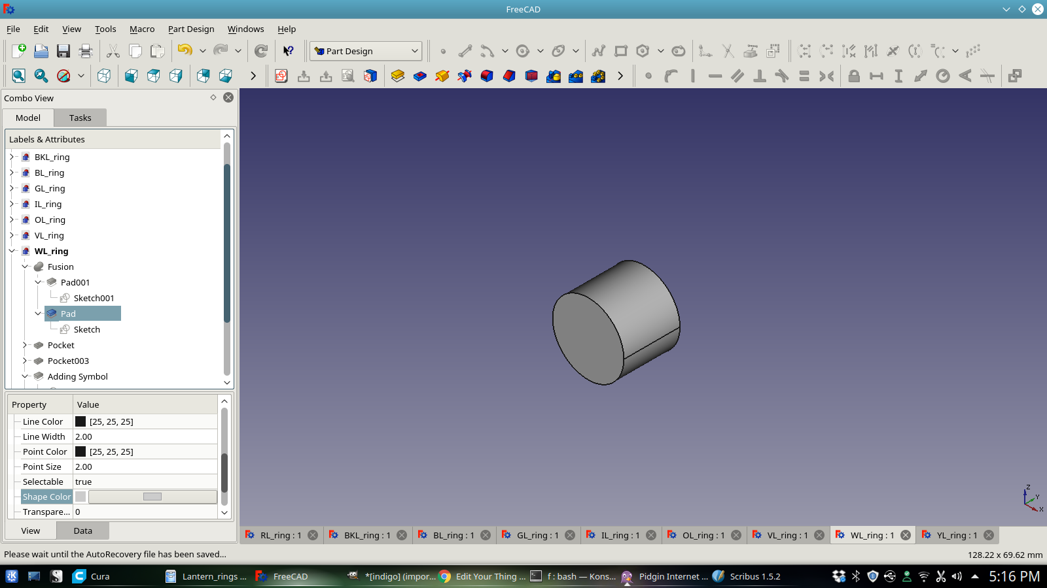1047x588 pixels.
Task: Switch to the Data property tab
Action: point(82,531)
